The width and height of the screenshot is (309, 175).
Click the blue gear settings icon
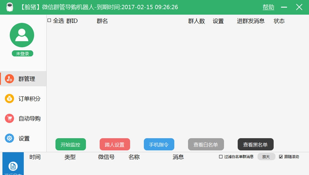(9, 138)
